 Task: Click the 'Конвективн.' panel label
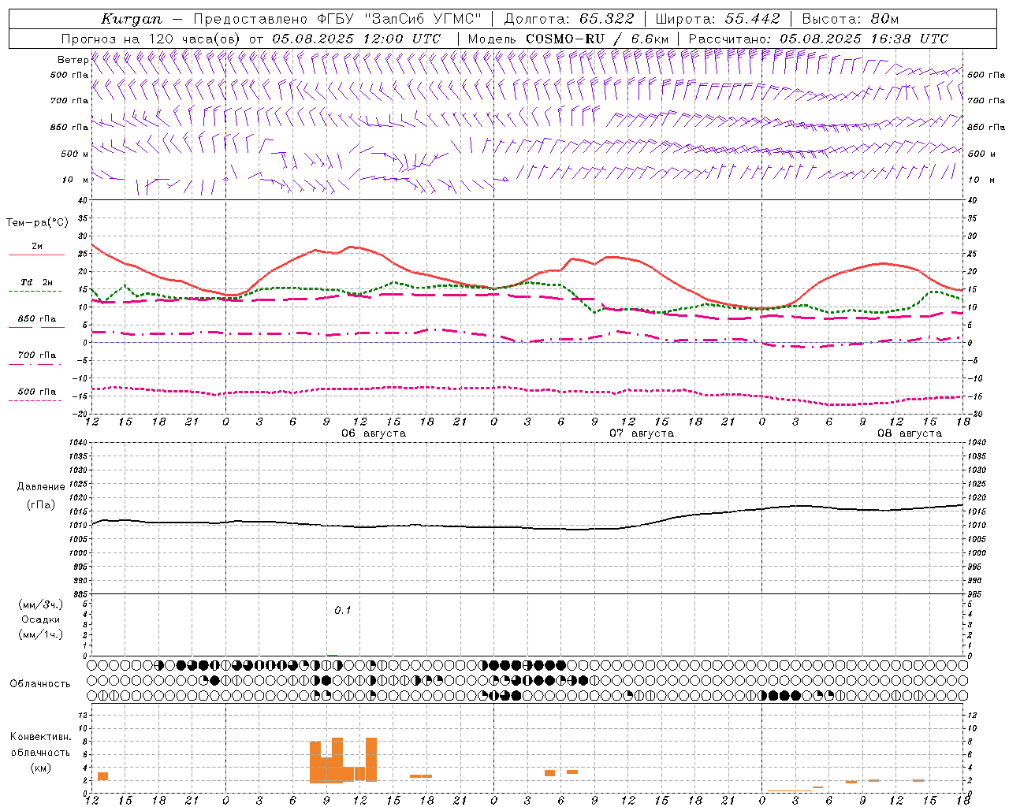coord(40,737)
